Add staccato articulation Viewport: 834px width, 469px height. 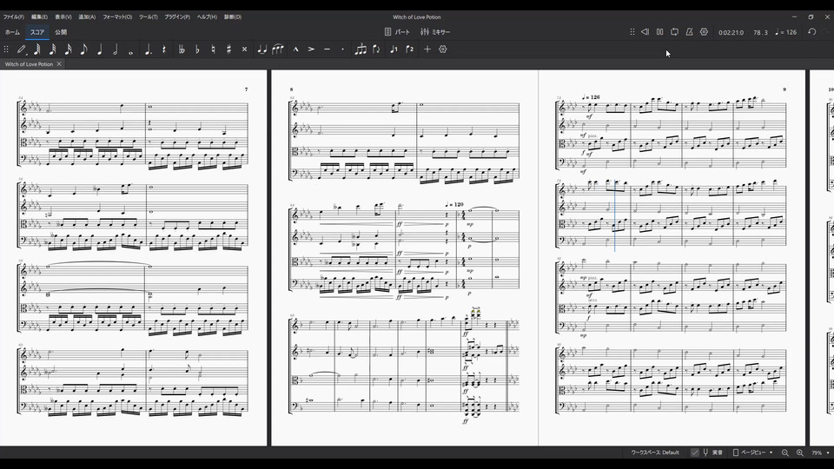[342, 50]
